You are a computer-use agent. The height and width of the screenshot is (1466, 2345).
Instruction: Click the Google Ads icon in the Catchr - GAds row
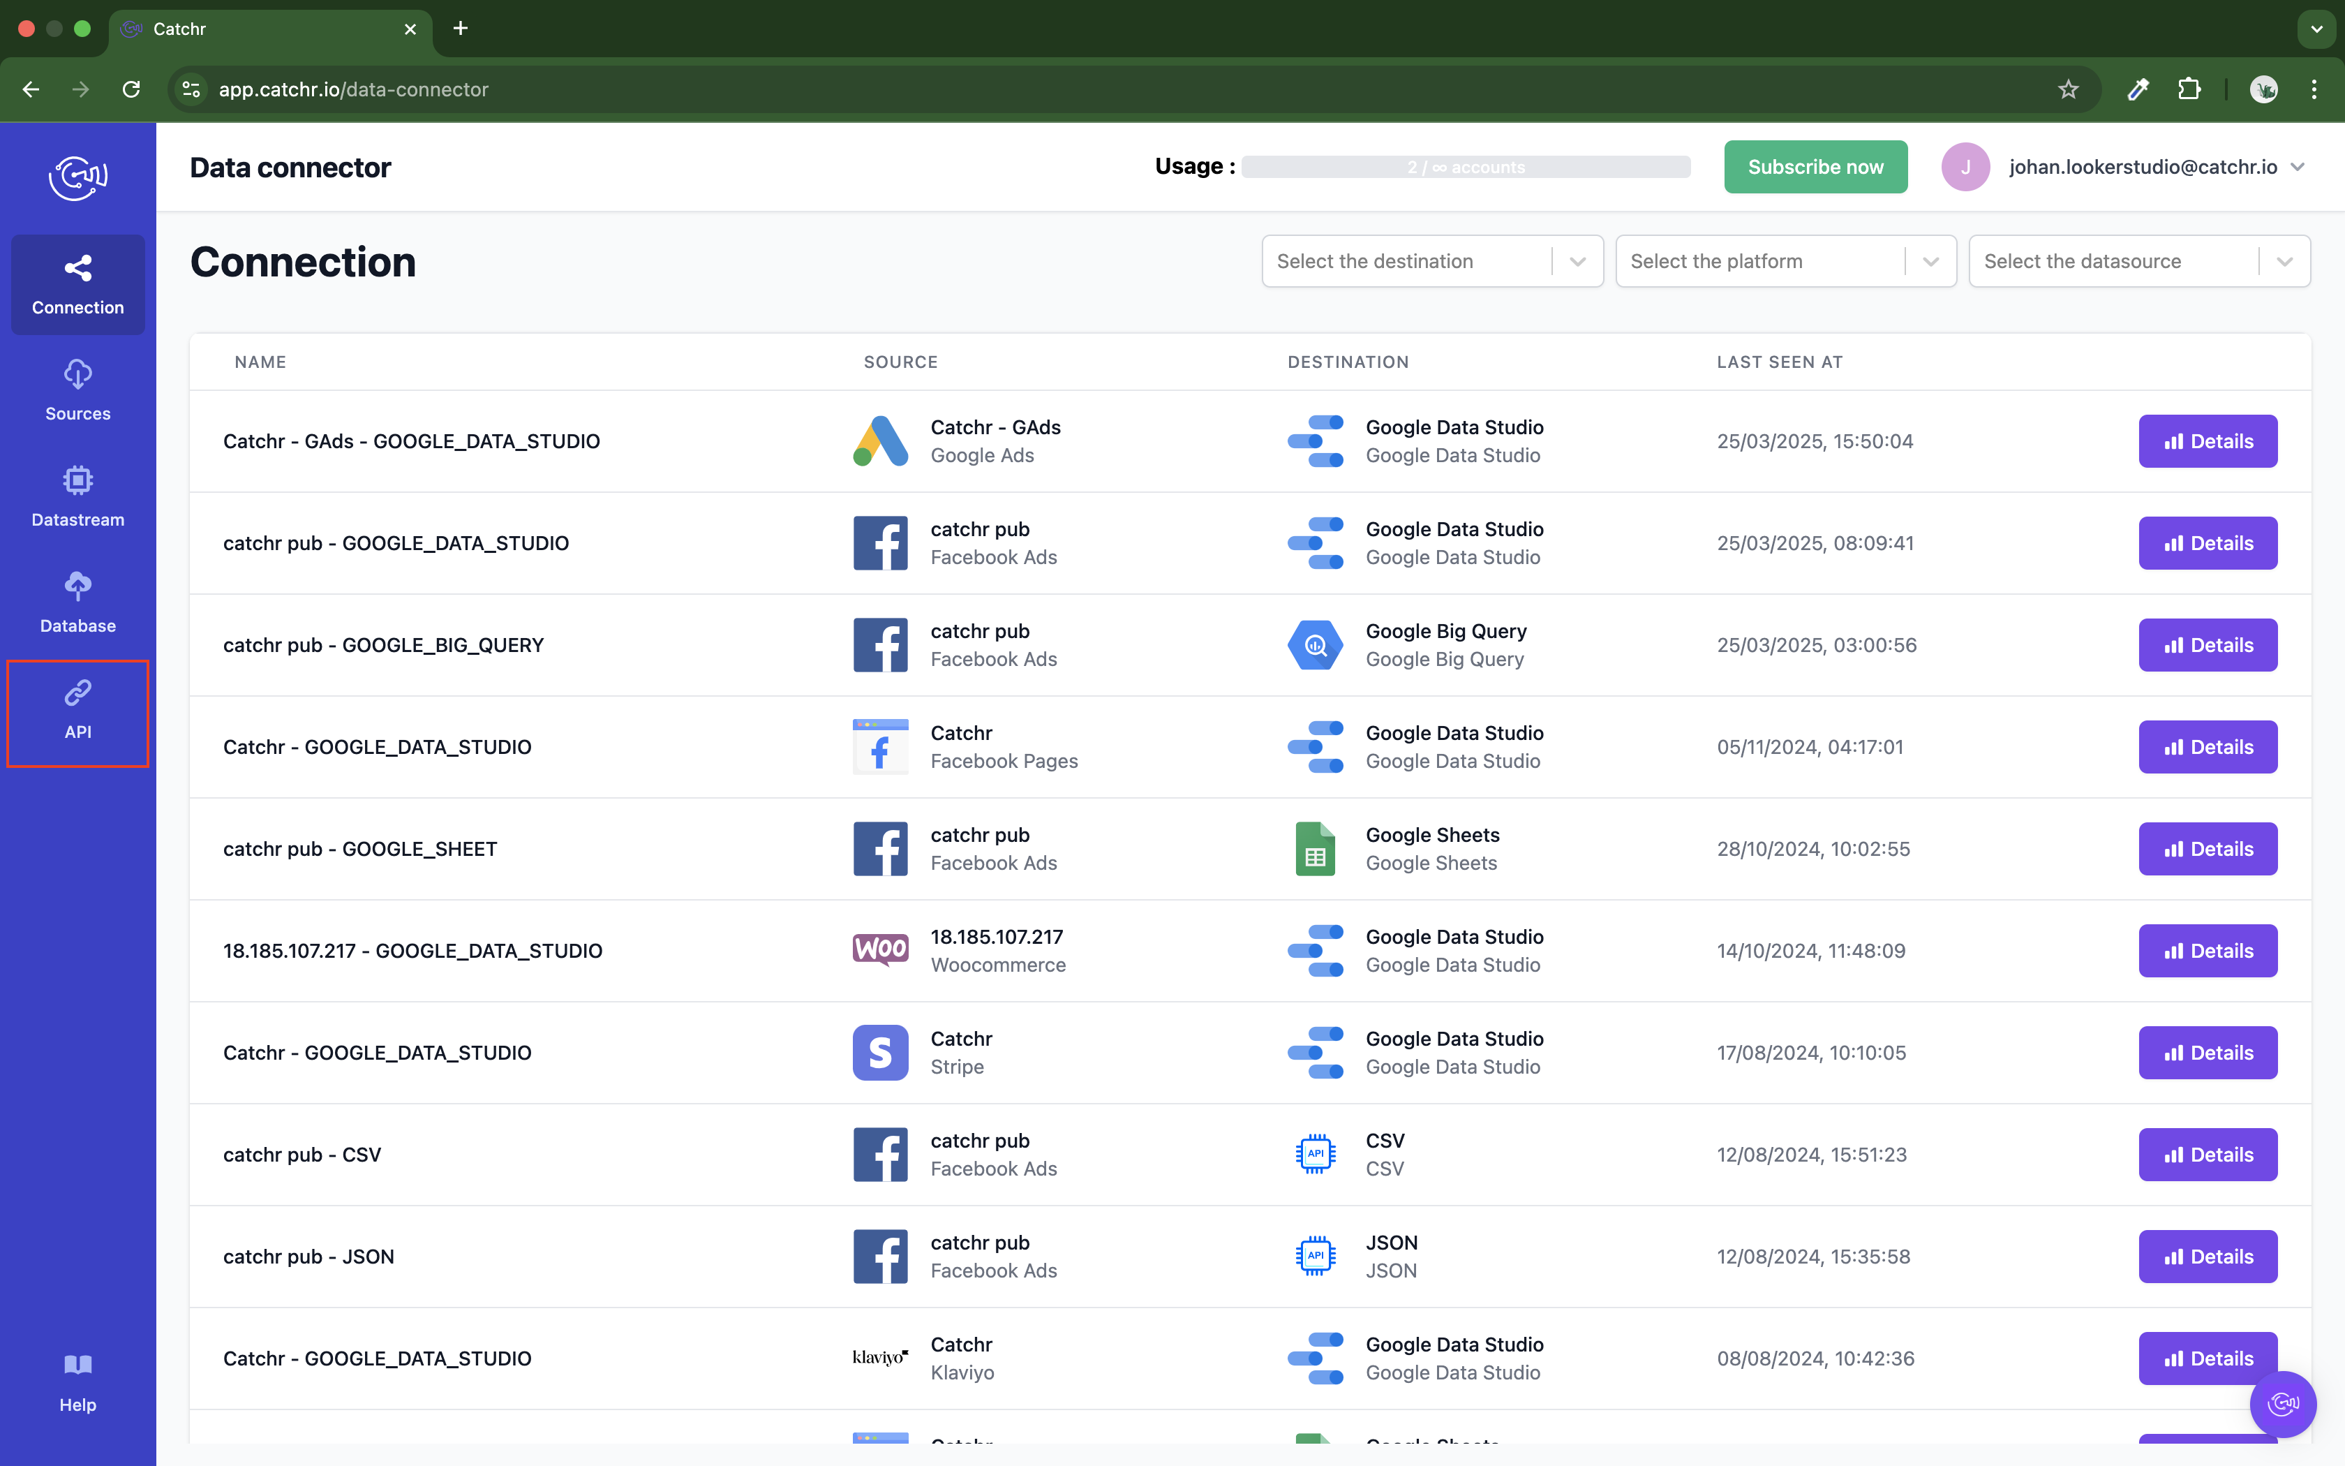coord(880,441)
